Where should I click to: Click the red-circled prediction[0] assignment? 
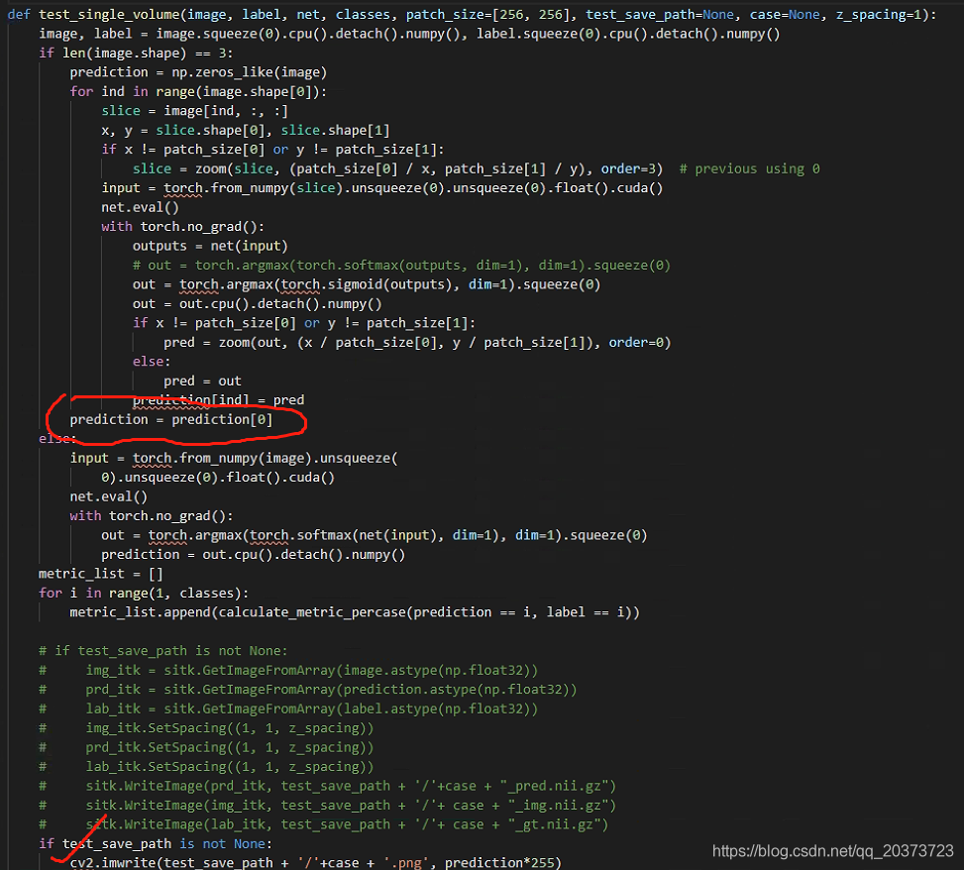[170, 419]
